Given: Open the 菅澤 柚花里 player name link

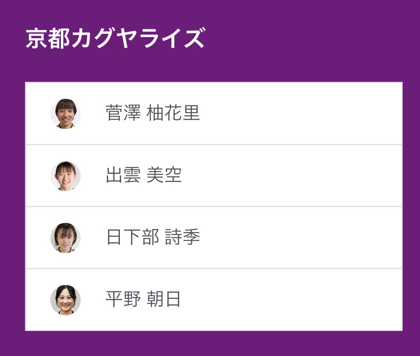Looking at the screenshot, I should coord(153,113).
